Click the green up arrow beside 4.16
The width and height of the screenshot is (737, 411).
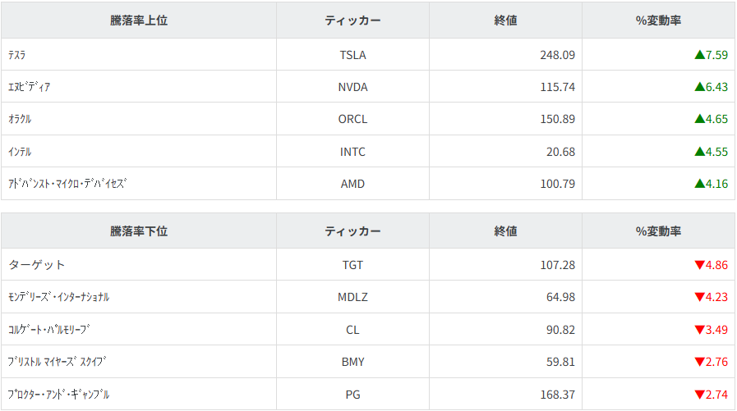699,184
